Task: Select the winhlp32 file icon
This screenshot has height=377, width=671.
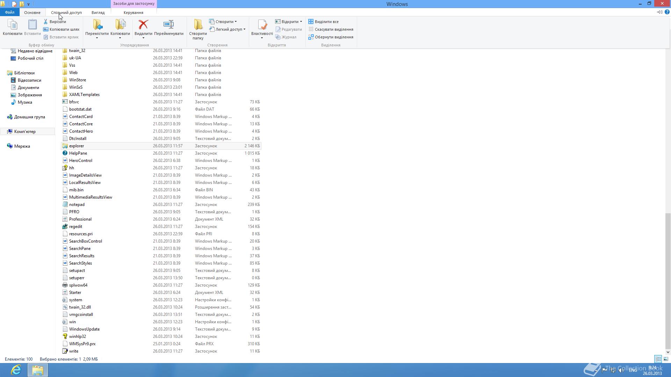Action: [x=65, y=337]
